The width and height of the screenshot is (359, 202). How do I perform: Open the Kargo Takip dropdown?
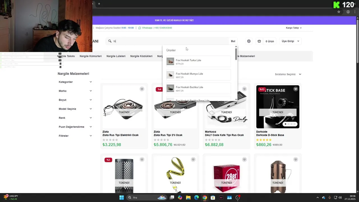coord(294,28)
